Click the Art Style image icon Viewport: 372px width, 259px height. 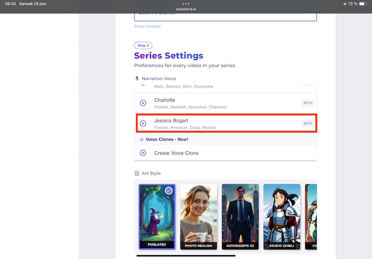coord(137,173)
